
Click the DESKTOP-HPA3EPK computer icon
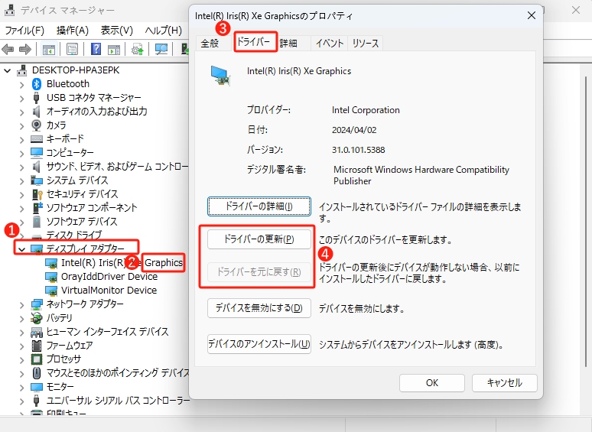(x=22, y=70)
